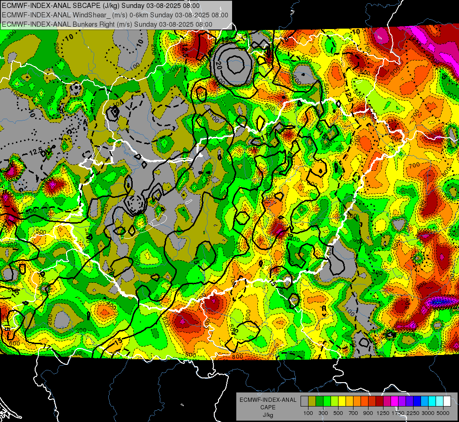
Task: Click the CAPE label in the legend
Action: [x=268, y=407]
